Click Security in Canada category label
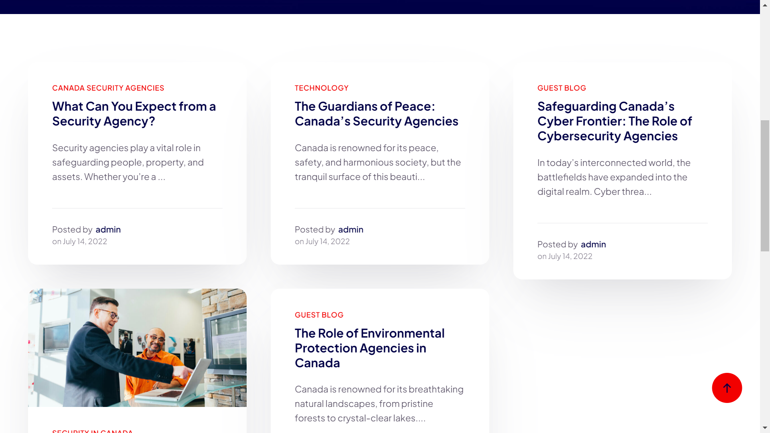This screenshot has width=770, height=433. point(92,431)
